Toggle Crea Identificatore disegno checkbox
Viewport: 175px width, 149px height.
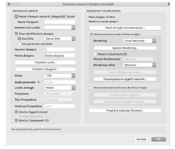pyautogui.click(x=16, y=33)
